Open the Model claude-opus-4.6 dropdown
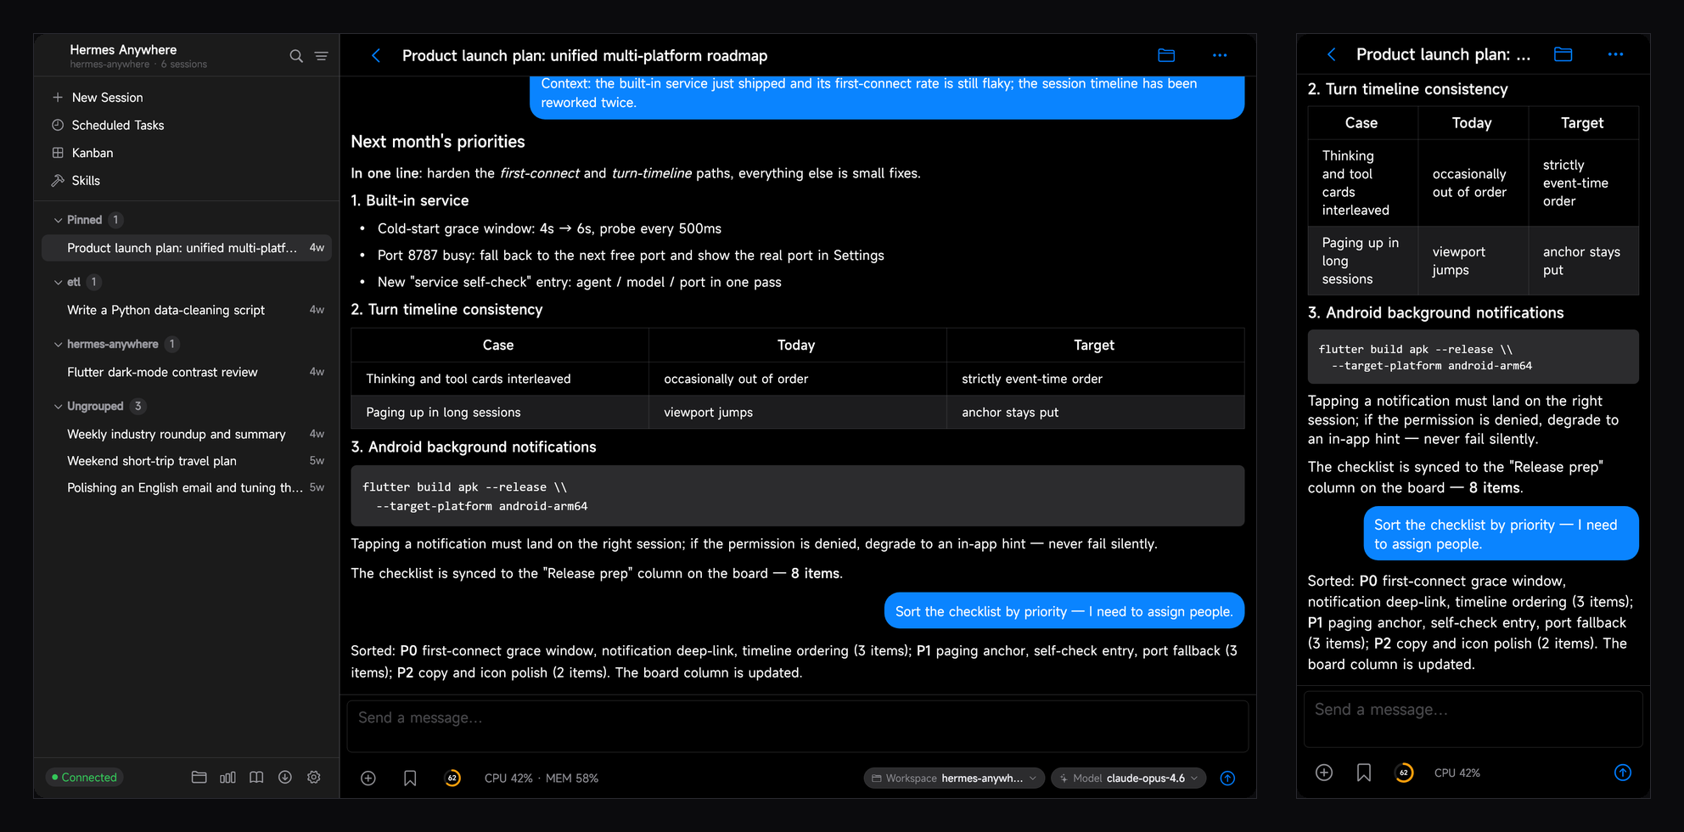 click(x=1128, y=778)
